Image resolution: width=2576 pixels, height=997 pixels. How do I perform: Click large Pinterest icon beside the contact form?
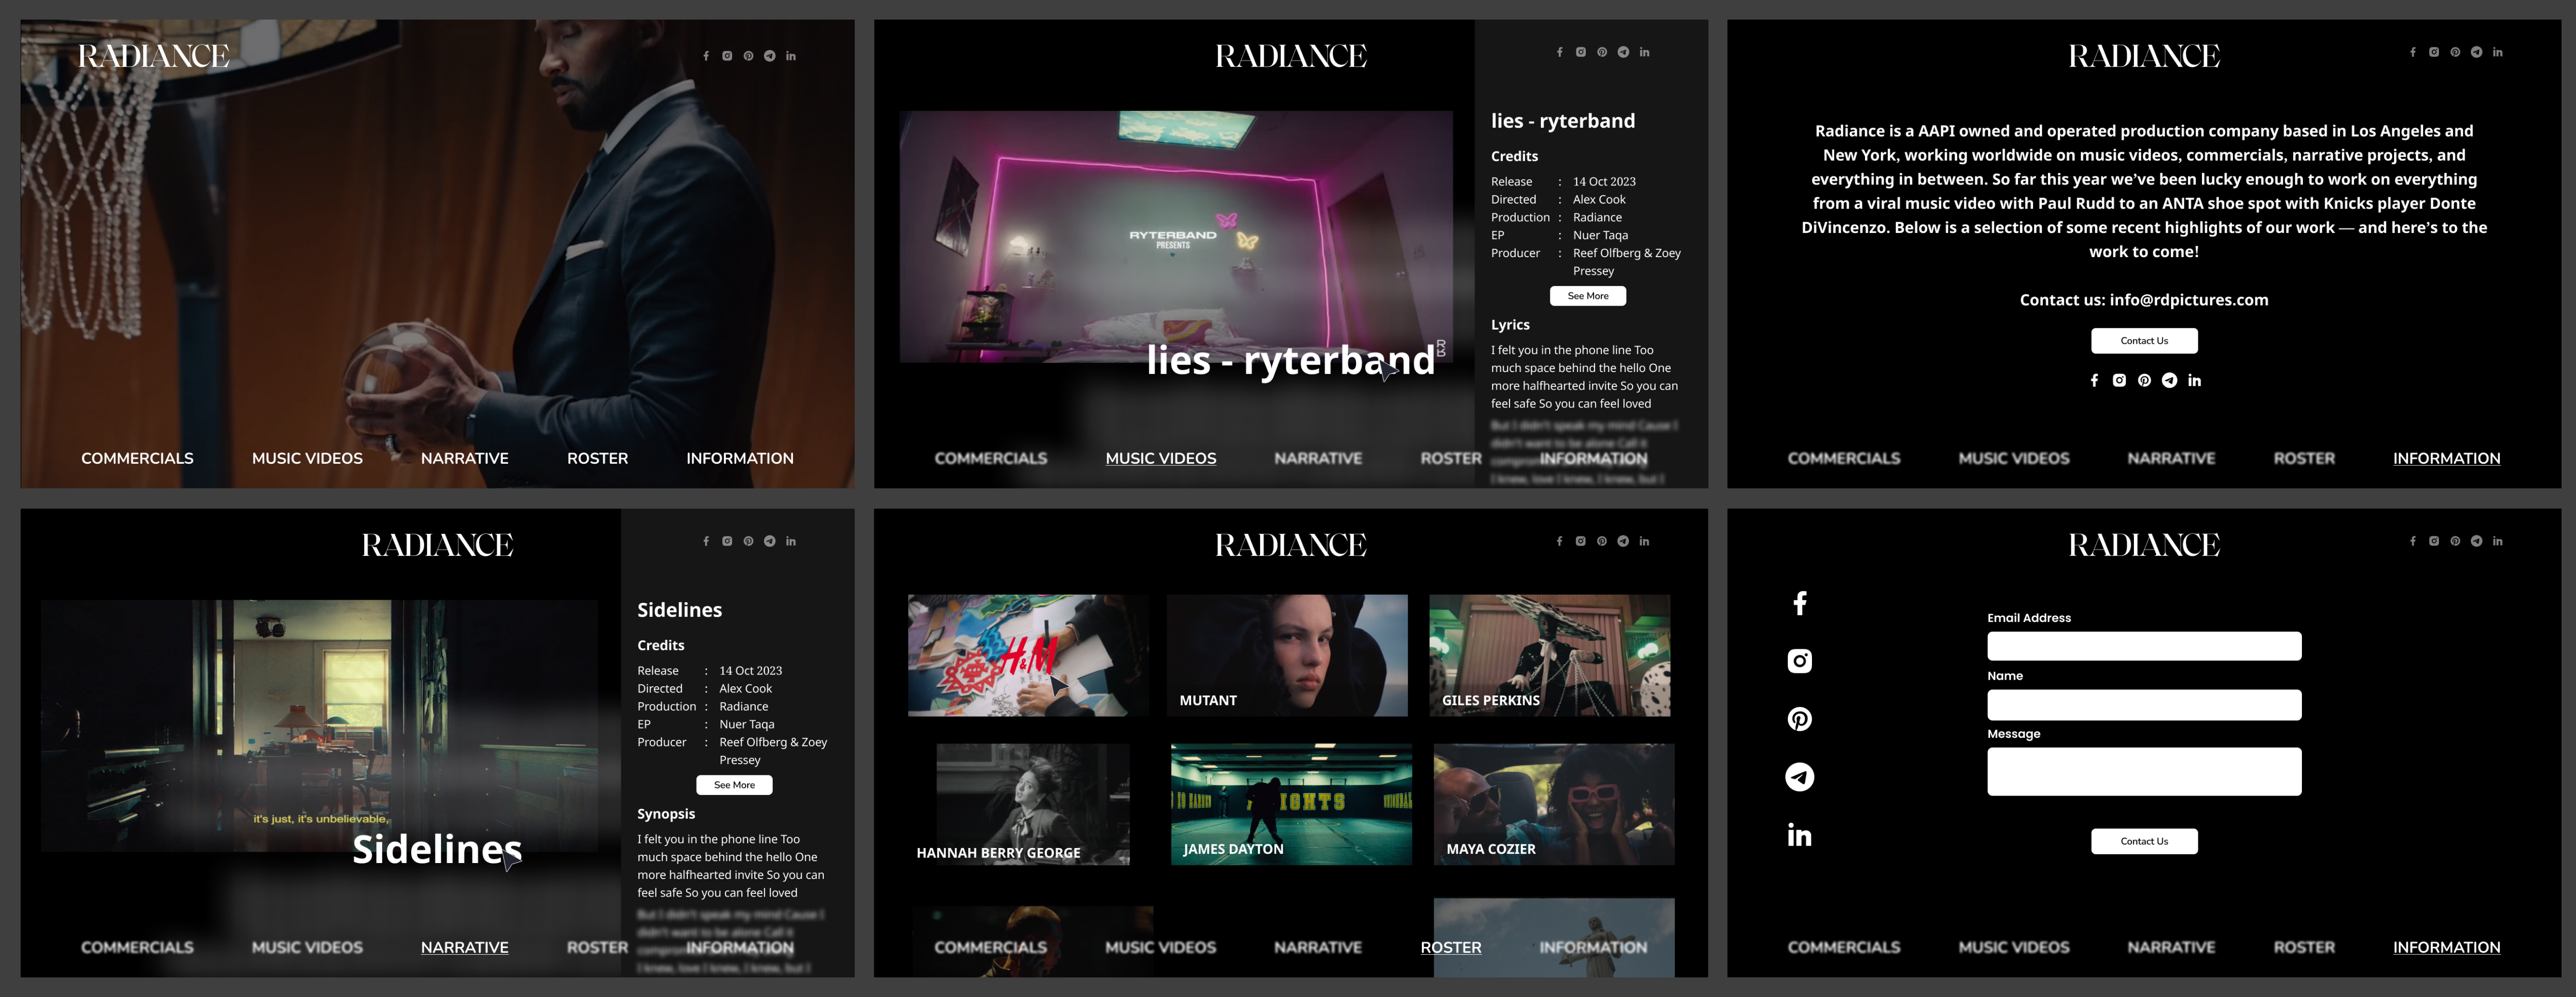[1799, 719]
